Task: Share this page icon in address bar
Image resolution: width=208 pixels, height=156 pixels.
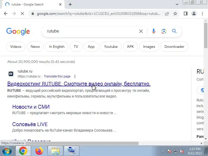Action: point(167,14)
